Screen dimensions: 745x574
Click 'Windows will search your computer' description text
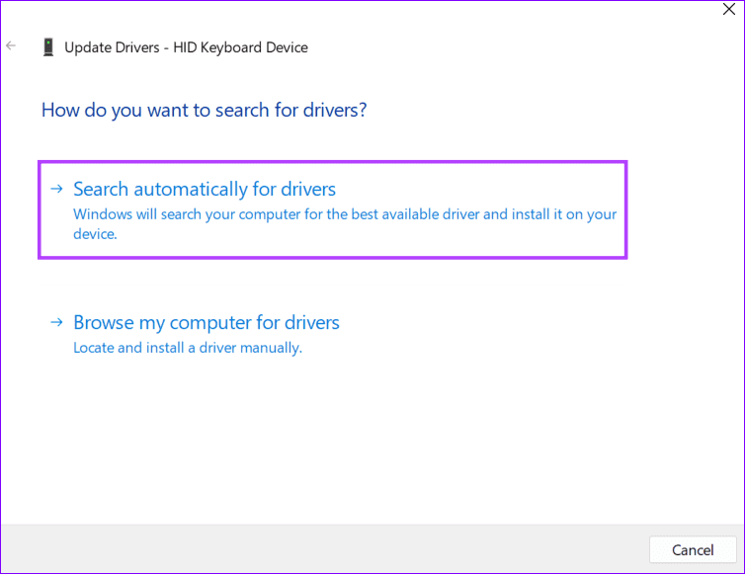point(345,223)
